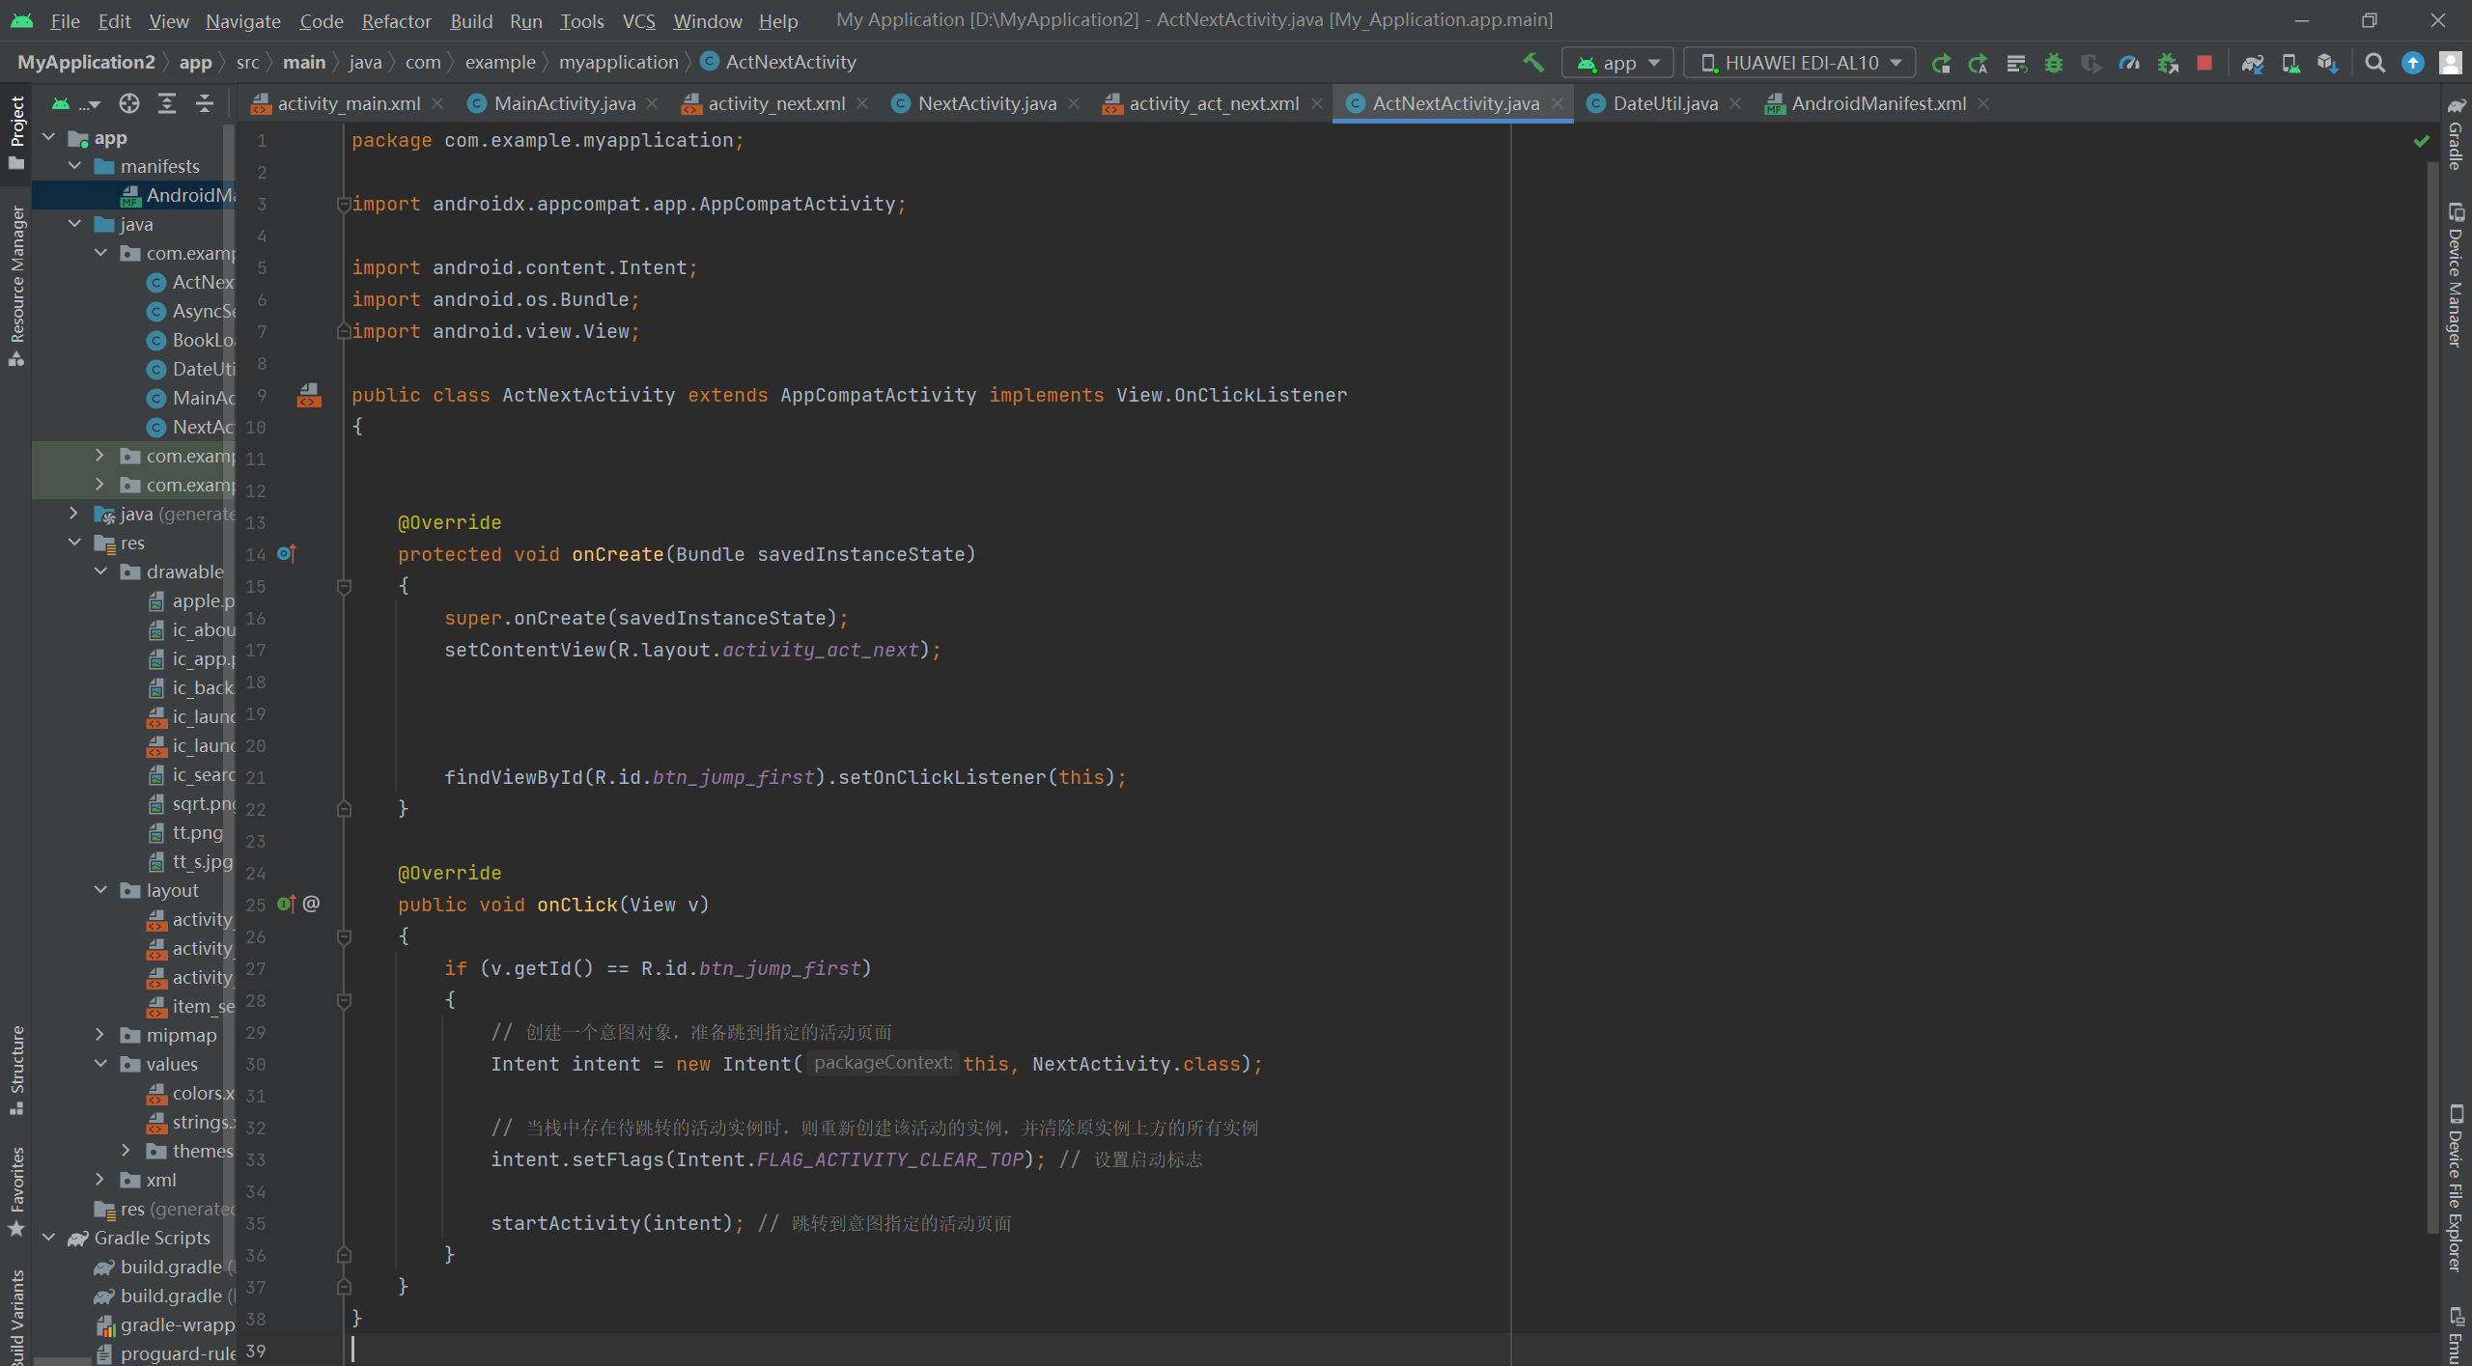This screenshot has width=2472, height=1366.
Task: Sync project with Gradle files elephant icon
Action: [2252, 63]
